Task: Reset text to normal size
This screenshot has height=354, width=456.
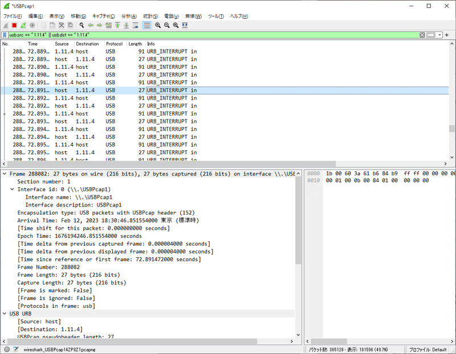Action: tap(176, 26)
